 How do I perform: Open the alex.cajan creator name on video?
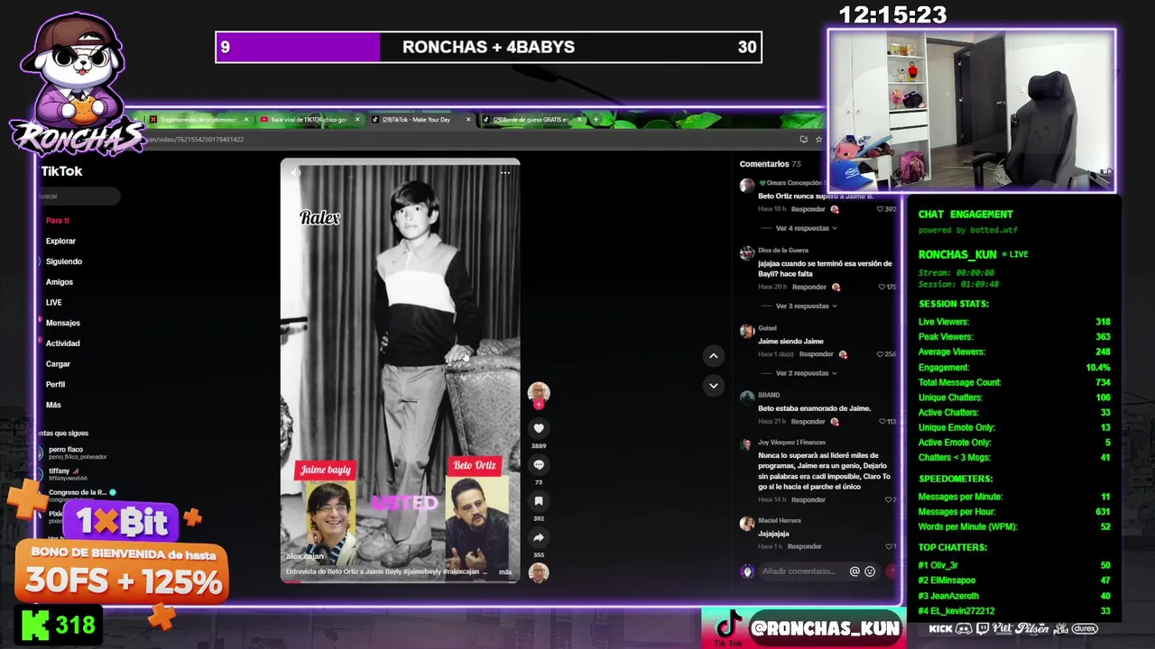[304, 556]
